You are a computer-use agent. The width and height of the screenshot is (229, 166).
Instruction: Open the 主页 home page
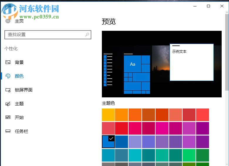[19, 21]
